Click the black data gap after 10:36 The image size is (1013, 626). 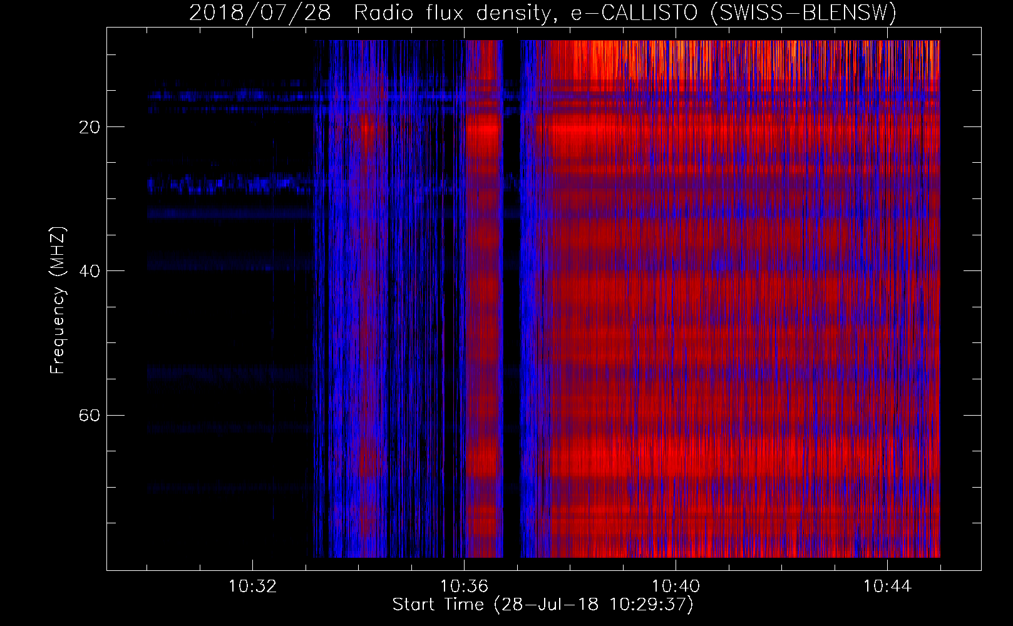tap(512, 299)
